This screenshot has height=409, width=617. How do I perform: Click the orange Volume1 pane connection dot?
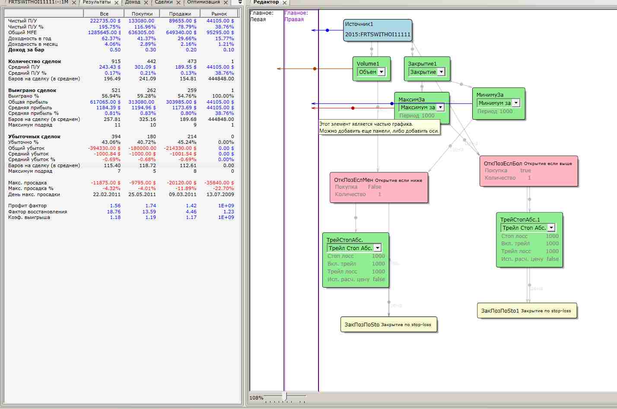(315, 69)
